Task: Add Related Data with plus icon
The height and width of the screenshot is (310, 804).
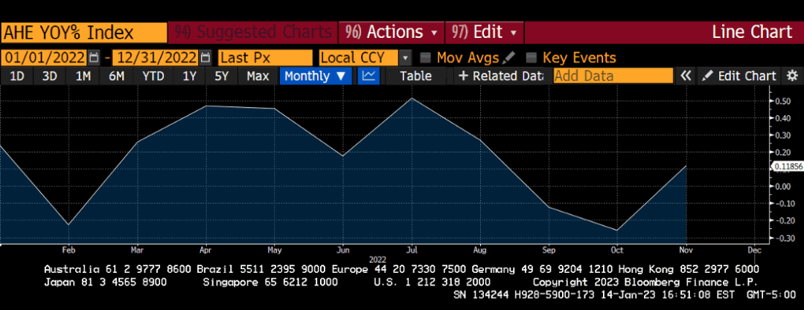Action: coord(500,76)
